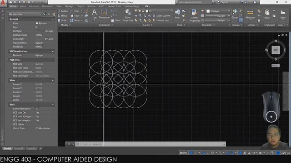Open the No selection dropdown in Properties palette
The height and width of the screenshot is (163, 291).
(x=25, y=14)
